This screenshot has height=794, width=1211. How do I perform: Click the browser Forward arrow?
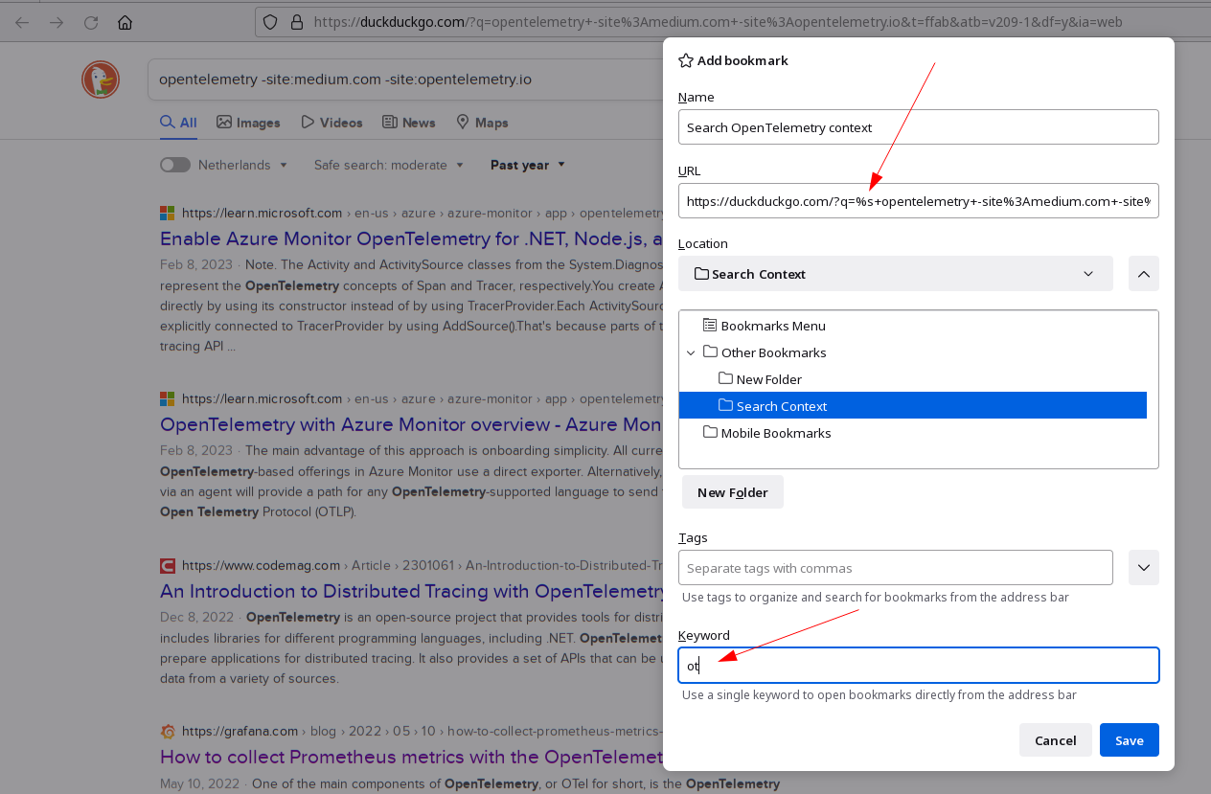point(57,22)
